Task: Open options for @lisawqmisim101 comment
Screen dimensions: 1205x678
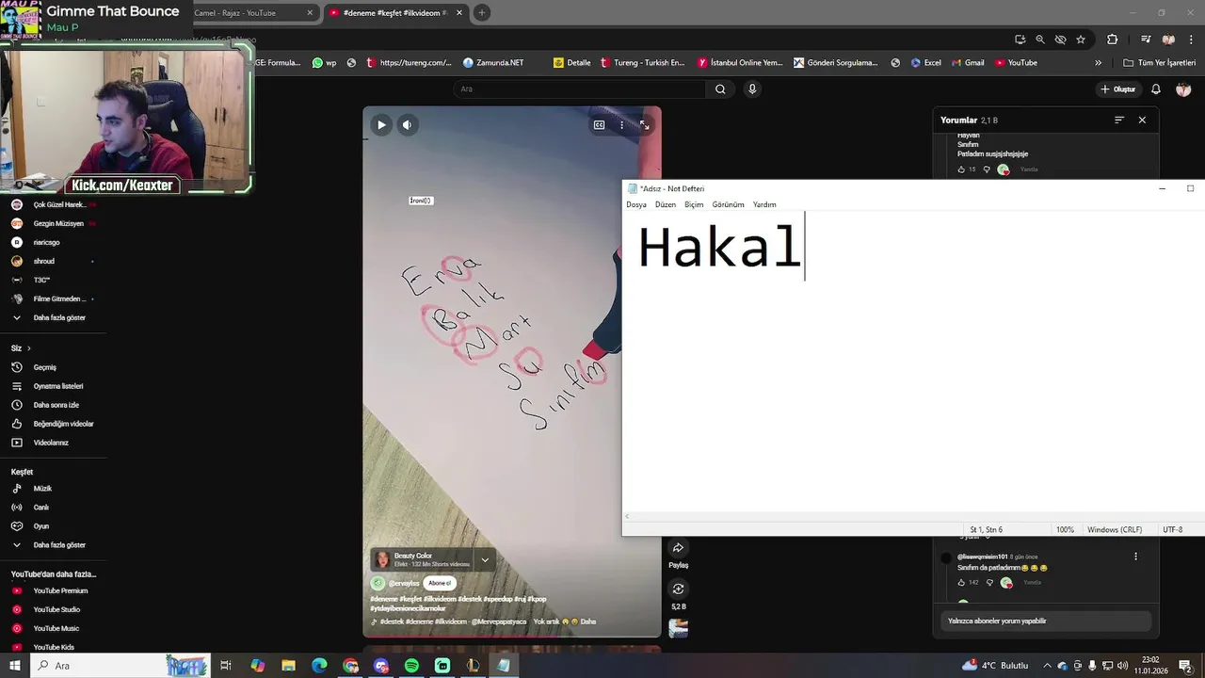Action: tap(1135, 557)
